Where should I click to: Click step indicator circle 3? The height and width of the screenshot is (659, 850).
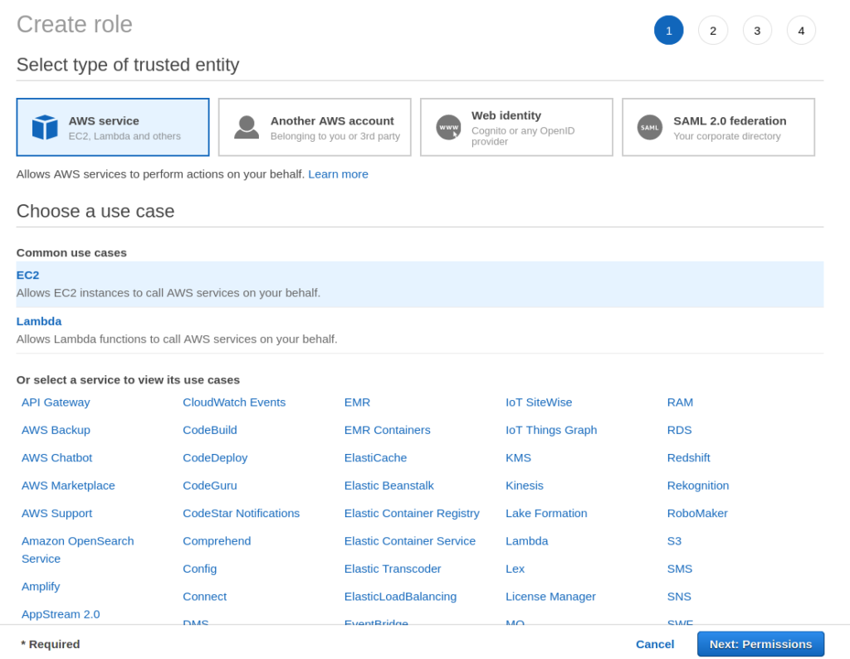[757, 30]
